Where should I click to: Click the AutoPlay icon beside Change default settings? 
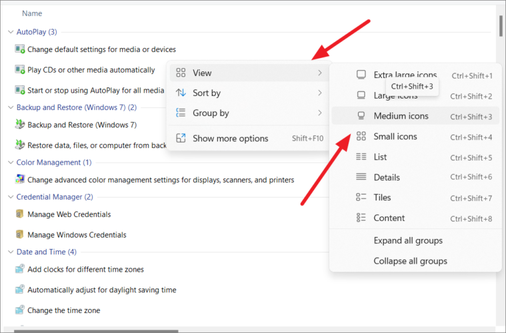pyautogui.click(x=20, y=49)
